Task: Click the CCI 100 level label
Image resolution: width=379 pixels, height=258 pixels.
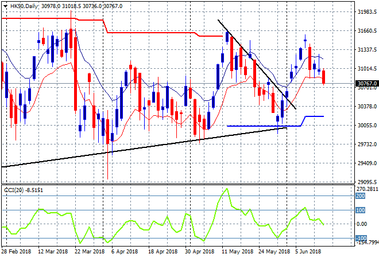Action: click(361, 210)
